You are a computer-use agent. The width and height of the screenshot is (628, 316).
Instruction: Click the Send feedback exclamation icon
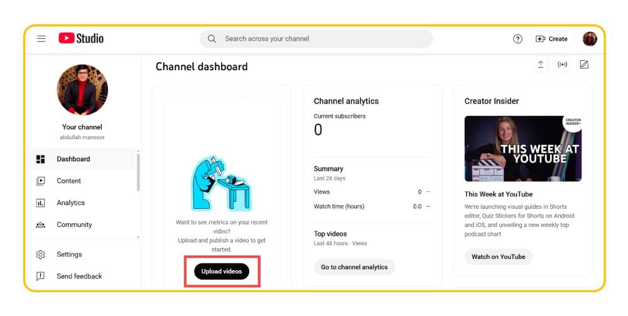[40, 276]
